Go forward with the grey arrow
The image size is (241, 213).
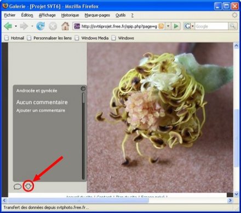24,26
